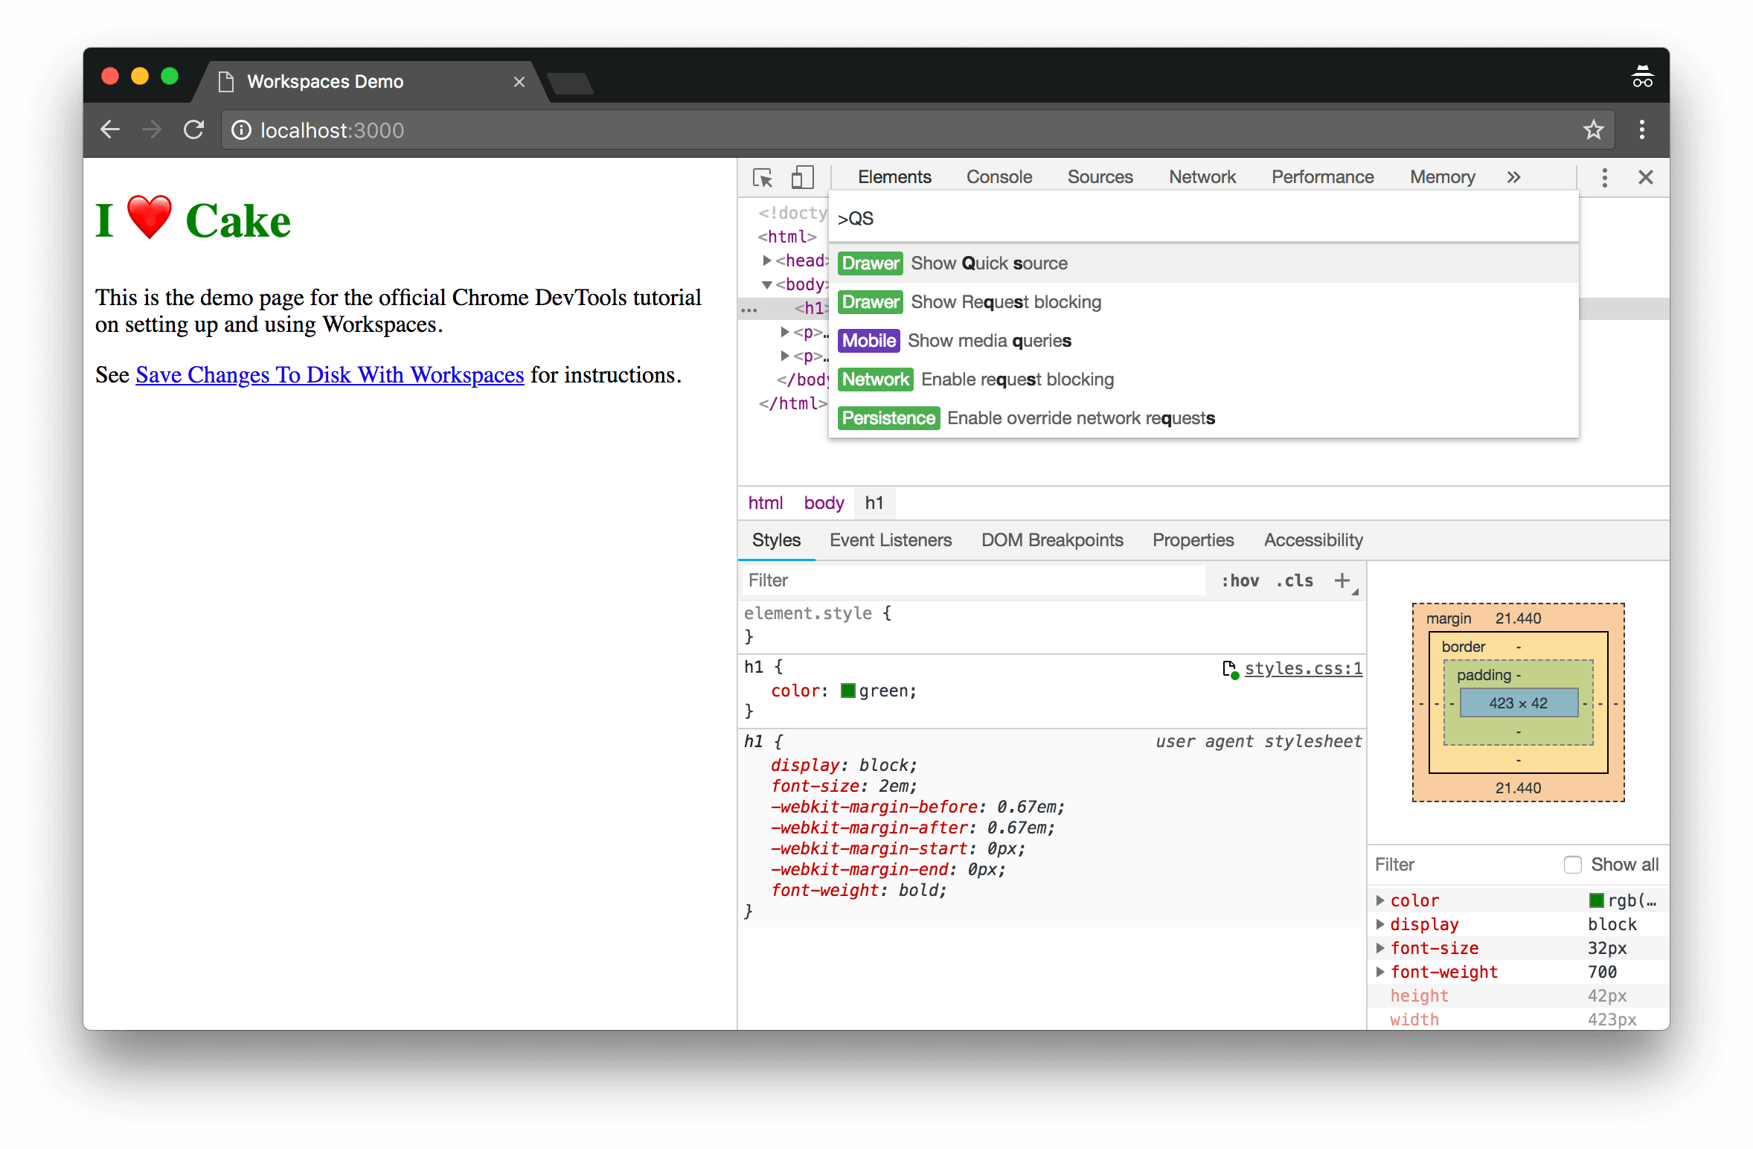Click the styles.css file workspace icon
The height and width of the screenshot is (1149, 1753).
tap(1230, 669)
